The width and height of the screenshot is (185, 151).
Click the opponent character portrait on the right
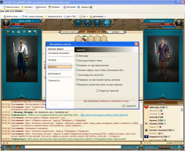point(163,59)
